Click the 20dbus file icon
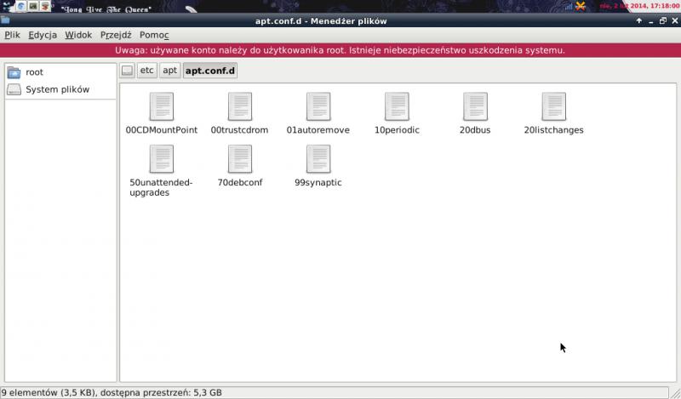The height and width of the screenshot is (399, 681). click(x=475, y=106)
